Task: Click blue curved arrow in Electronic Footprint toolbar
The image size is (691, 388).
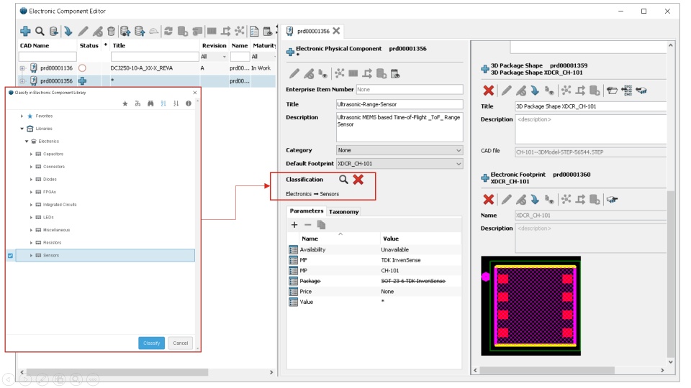Action: click(535, 199)
